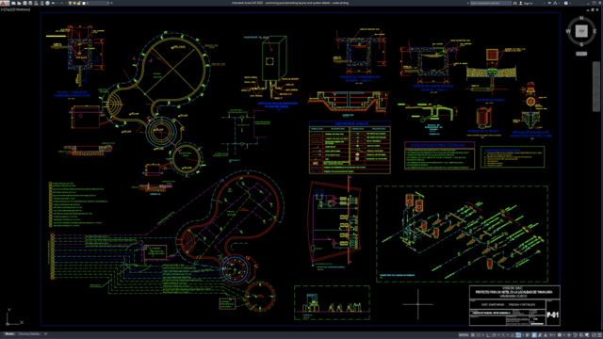Toggle isometric drafting icon in status bar

(503, 335)
